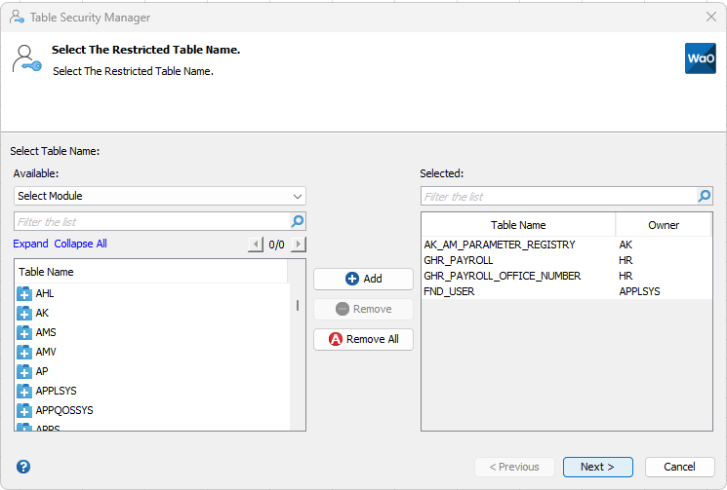This screenshot has height=490, width=727.
Task: Click the blue help question mark icon
Action: coord(23,467)
